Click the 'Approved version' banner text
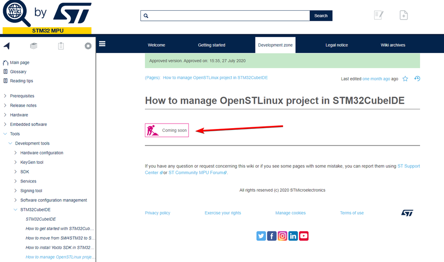Screen dimensions: 444x262 (x=197, y=60)
